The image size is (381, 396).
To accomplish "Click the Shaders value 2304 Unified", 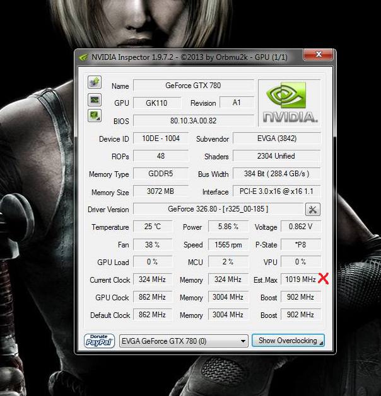I will [x=277, y=156].
